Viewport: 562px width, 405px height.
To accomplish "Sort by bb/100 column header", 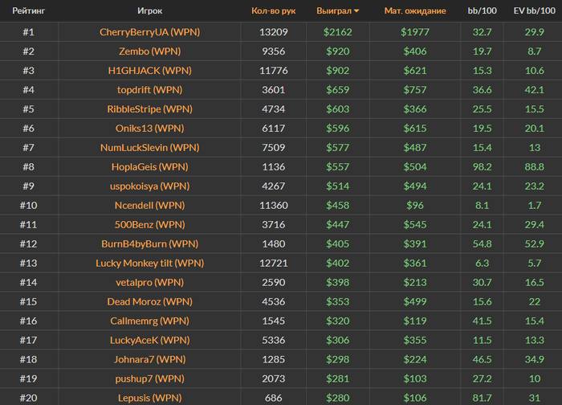I will click(x=482, y=11).
